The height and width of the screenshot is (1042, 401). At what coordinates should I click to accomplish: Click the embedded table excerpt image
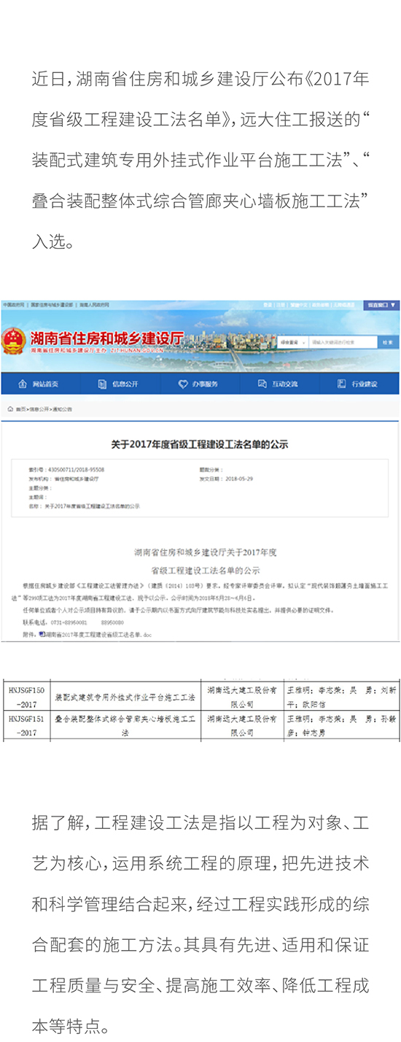pos(200,711)
